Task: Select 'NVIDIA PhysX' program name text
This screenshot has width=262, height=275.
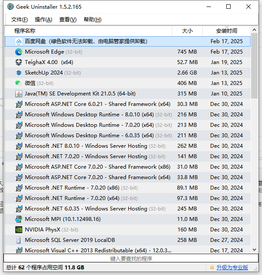Action: click(x=43, y=230)
